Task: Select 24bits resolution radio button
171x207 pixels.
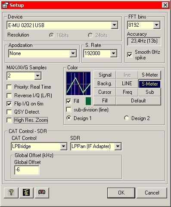Action: [90, 35]
